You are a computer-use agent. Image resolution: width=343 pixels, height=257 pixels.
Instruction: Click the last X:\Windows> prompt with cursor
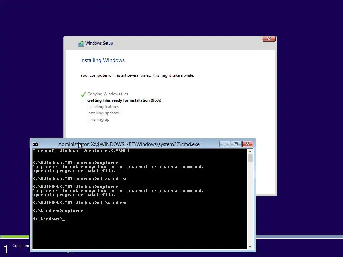[49, 219]
